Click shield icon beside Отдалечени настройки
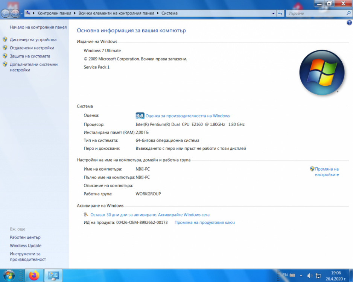Screen dimensions: 353x282 tap(5, 48)
